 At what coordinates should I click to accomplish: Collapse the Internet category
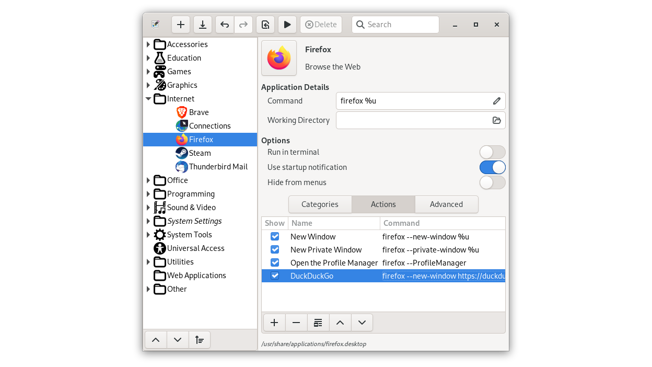(148, 99)
